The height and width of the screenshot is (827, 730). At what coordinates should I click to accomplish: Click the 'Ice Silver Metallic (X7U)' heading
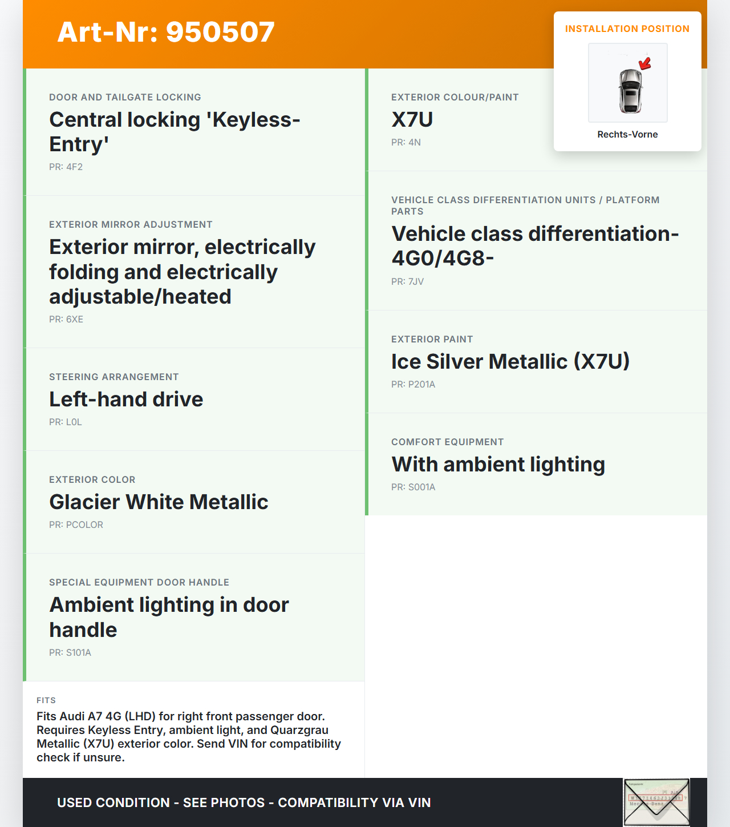click(x=510, y=362)
